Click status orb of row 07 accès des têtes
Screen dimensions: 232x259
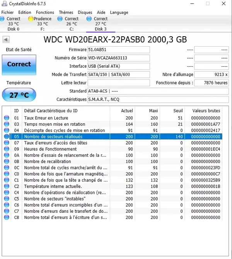coord(7,143)
